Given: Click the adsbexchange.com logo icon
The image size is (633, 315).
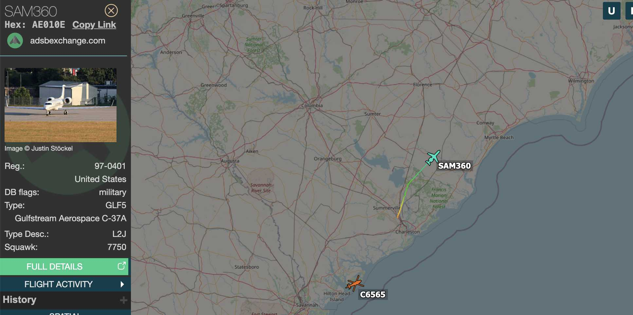Looking at the screenshot, I should (15, 41).
